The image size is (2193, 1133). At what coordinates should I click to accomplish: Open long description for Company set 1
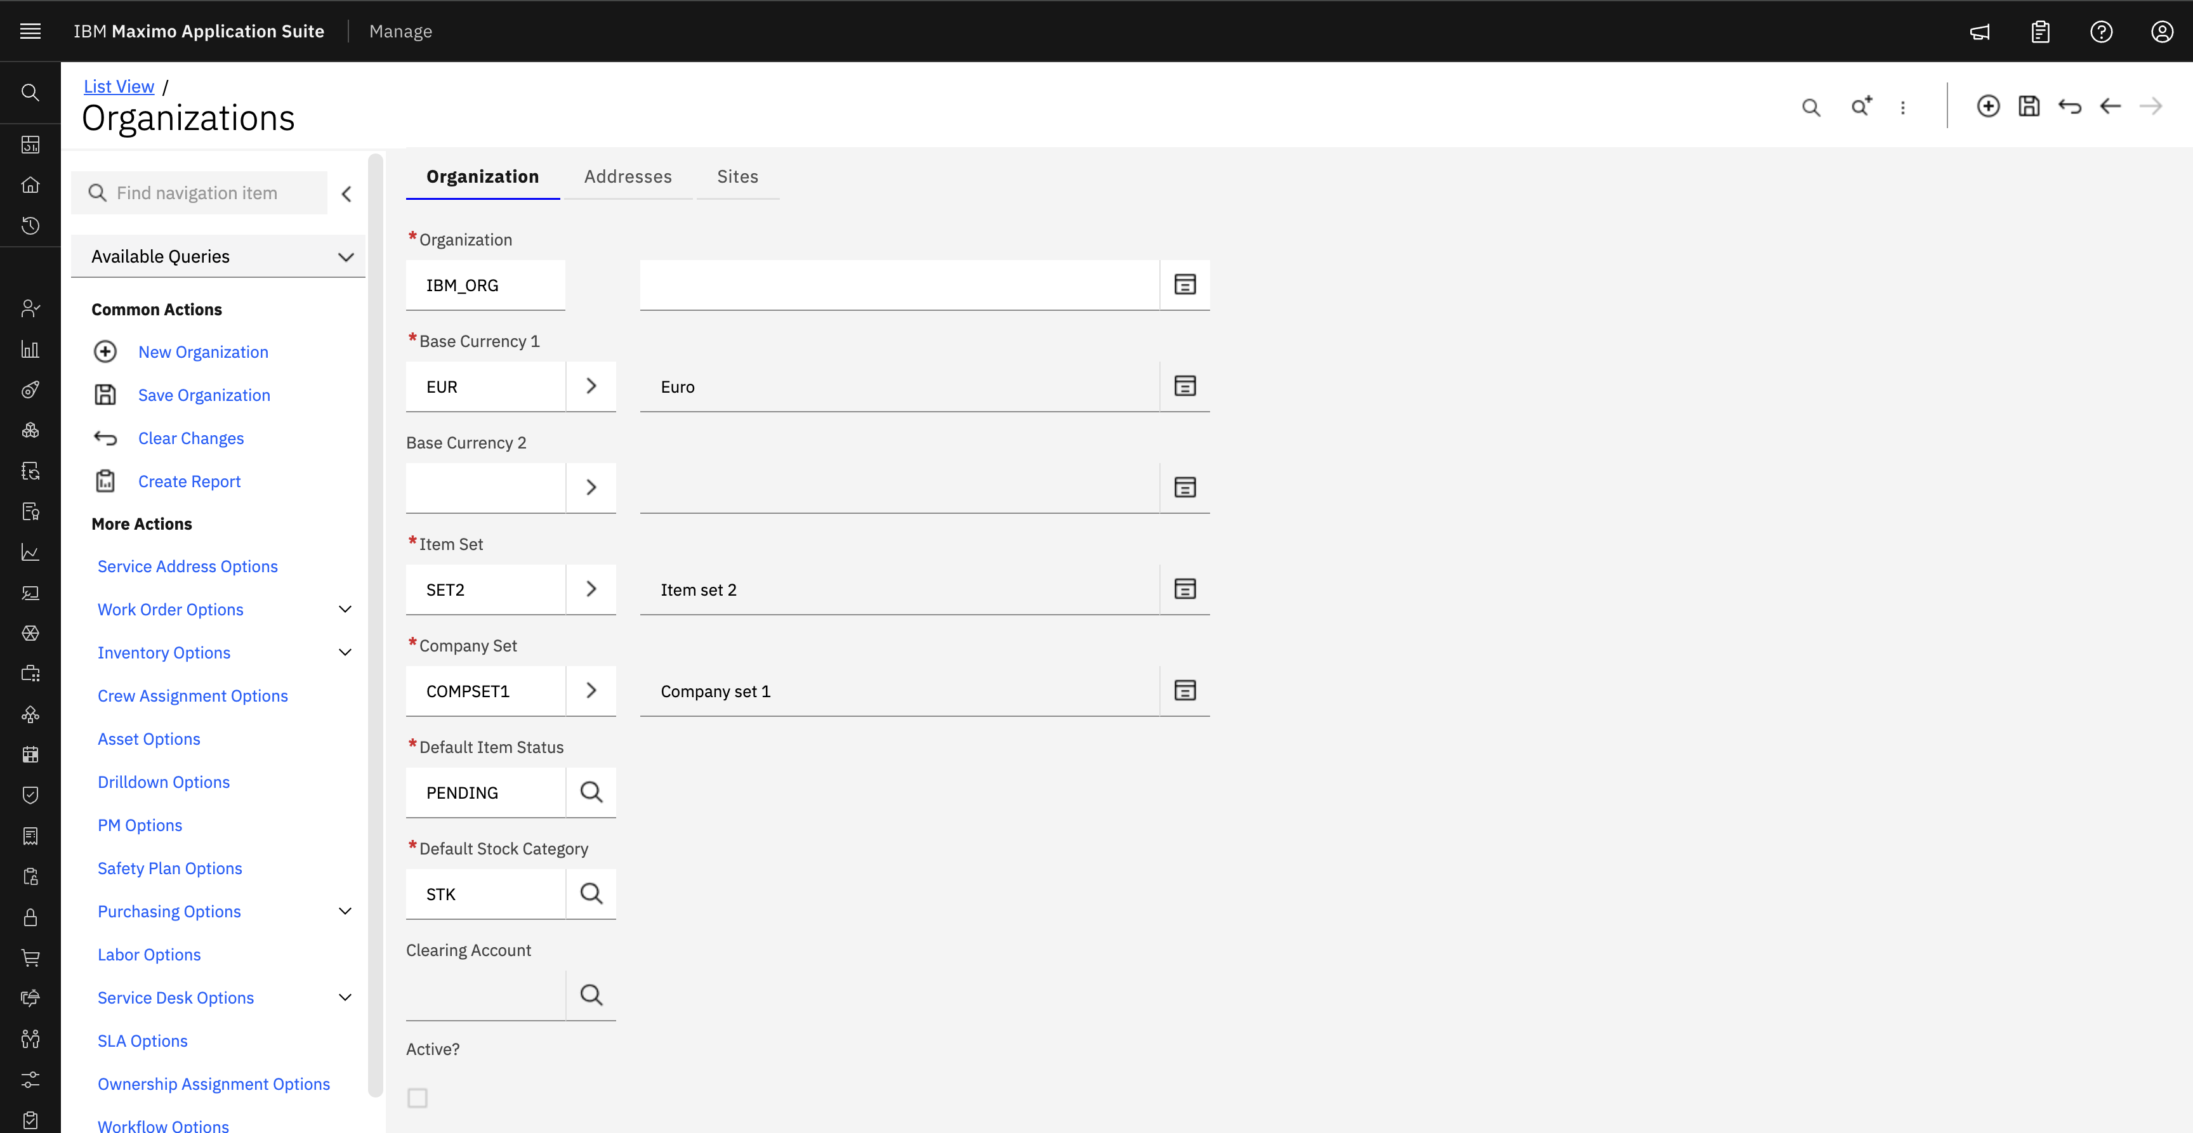pyautogui.click(x=1185, y=690)
